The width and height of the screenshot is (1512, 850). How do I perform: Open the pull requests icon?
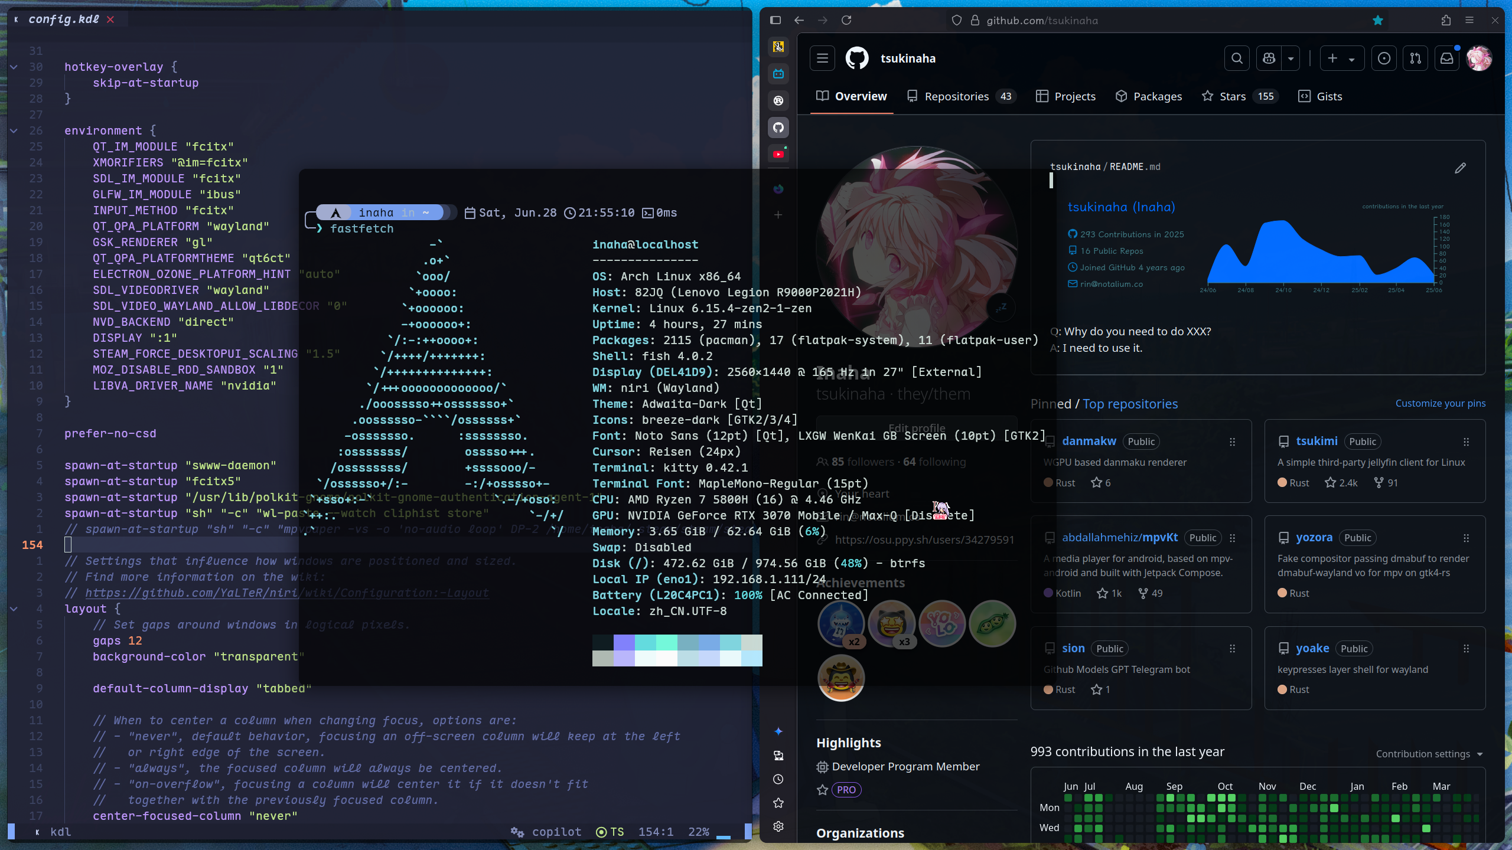[1415, 58]
